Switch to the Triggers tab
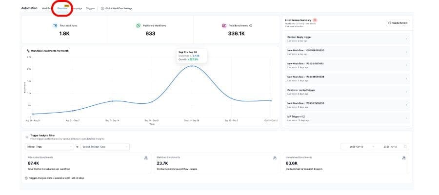 tap(91, 8)
